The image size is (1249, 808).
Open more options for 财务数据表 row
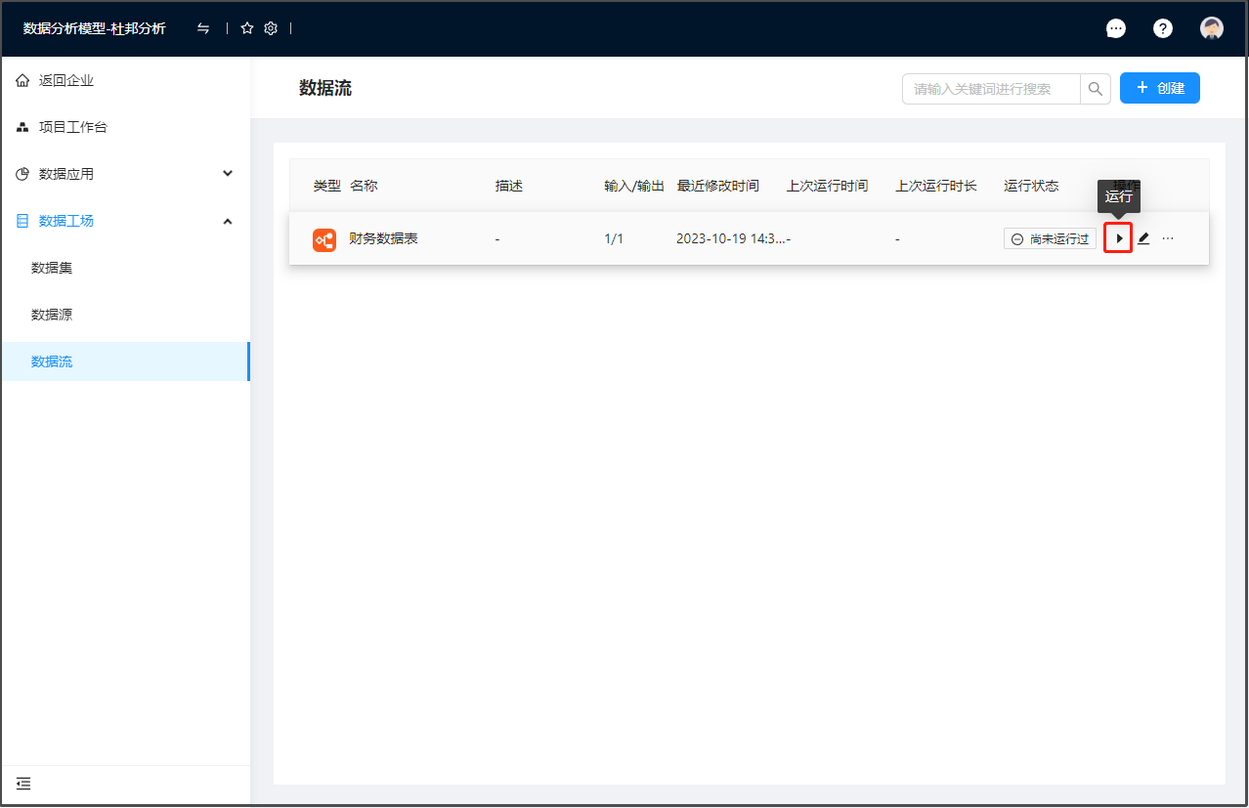pos(1168,238)
